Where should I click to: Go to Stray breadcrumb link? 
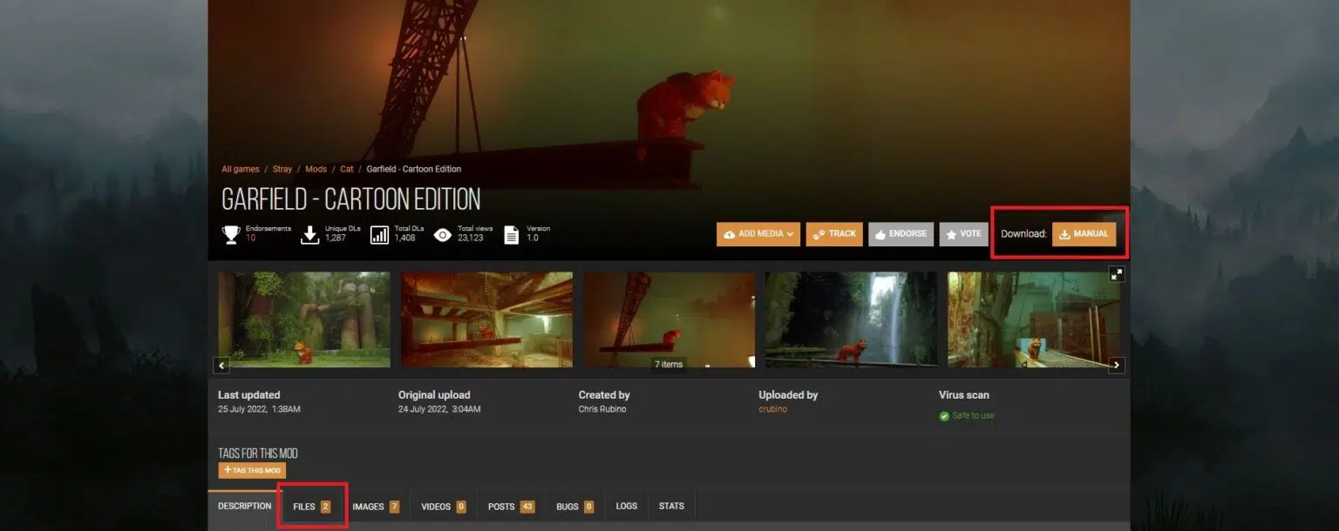(x=282, y=169)
